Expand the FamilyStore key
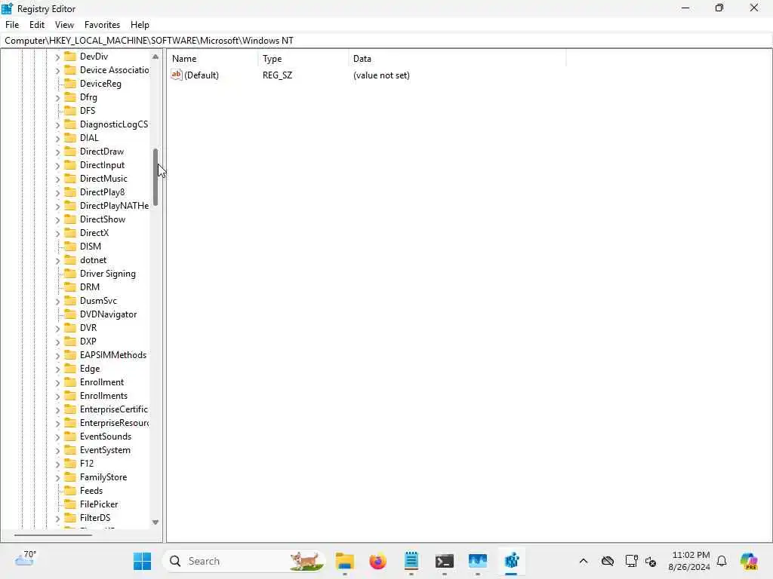 [x=57, y=477]
